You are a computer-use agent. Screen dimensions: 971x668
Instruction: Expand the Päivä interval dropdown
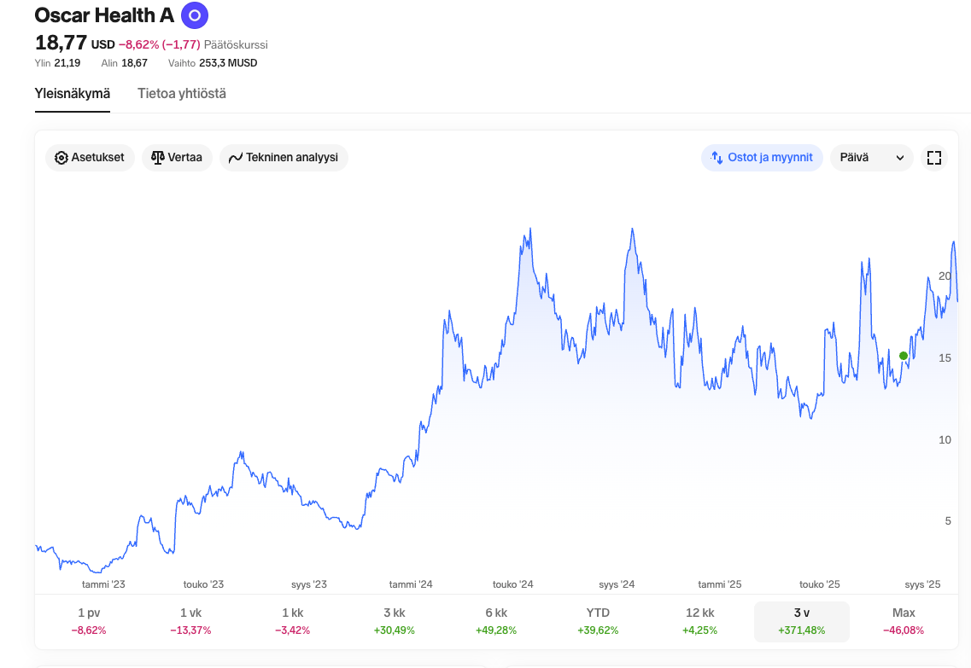[871, 158]
